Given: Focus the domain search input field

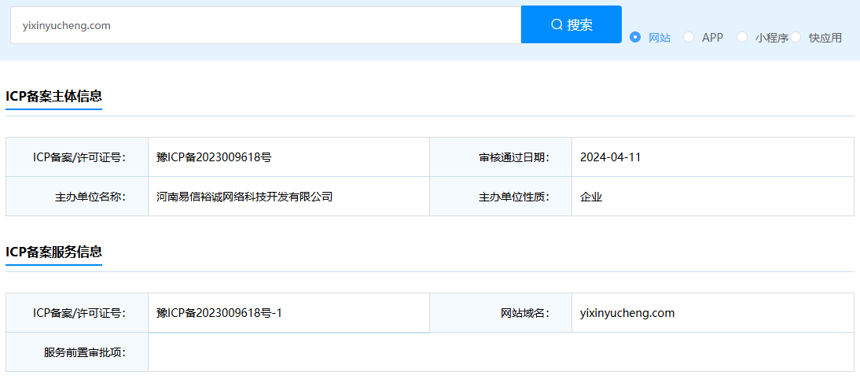Looking at the screenshot, I should click(266, 25).
